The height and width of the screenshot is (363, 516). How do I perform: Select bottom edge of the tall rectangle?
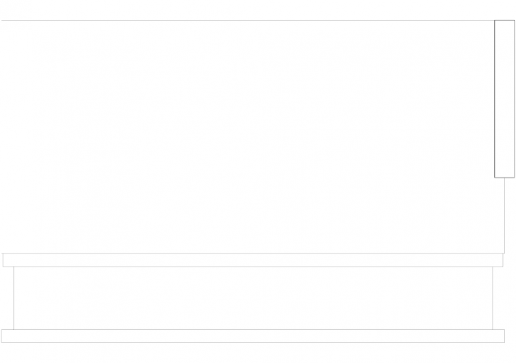tap(504, 178)
